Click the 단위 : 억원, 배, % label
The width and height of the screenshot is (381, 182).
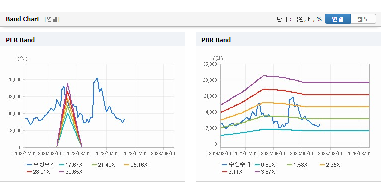pyautogui.click(x=299, y=19)
